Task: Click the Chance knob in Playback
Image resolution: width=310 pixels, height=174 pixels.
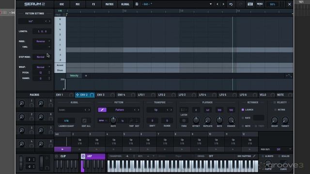Action: pyautogui.click(x=231, y=120)
